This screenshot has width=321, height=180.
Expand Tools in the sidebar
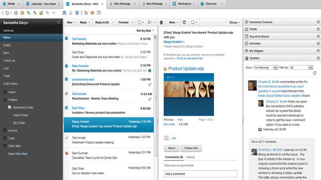[x=4, y=138]
